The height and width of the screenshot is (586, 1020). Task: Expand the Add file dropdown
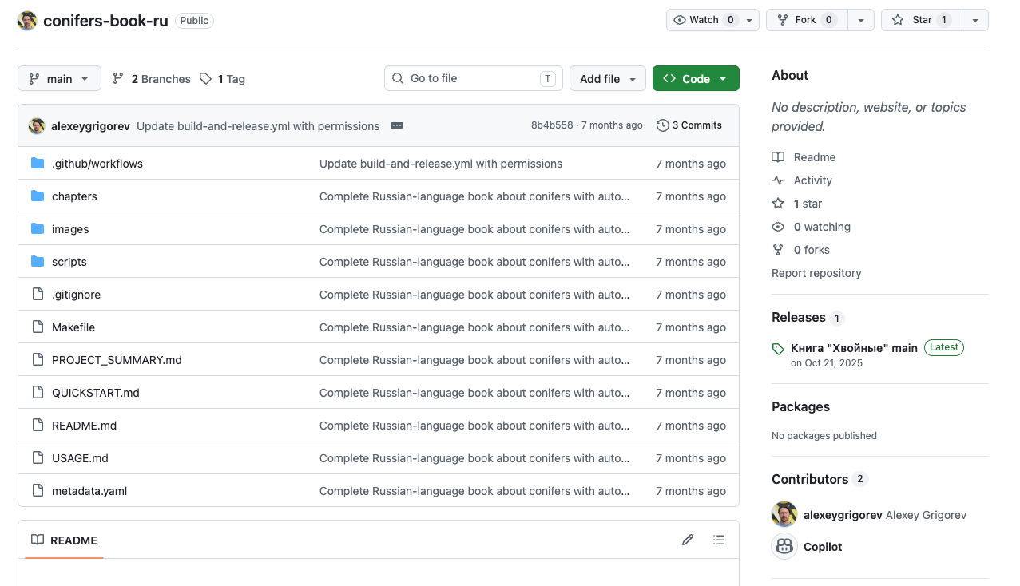[x=607, y=78]
